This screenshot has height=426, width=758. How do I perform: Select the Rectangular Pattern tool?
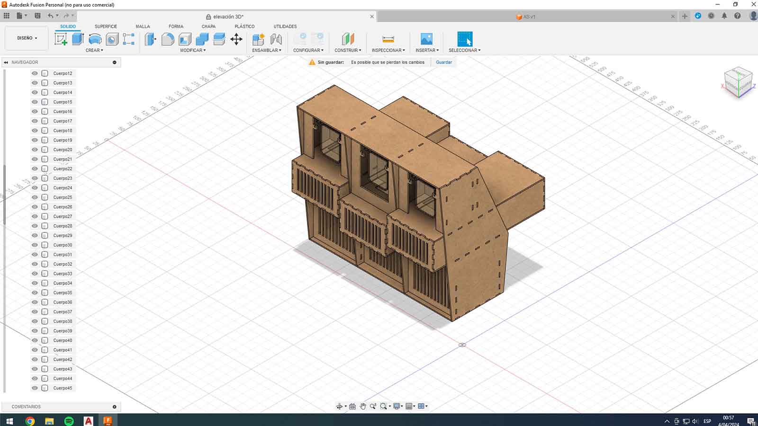128,39
